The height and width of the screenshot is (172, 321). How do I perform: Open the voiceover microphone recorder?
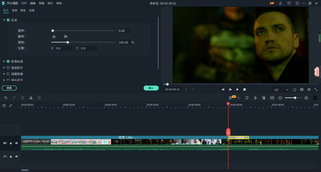click(x=255, y=98)
